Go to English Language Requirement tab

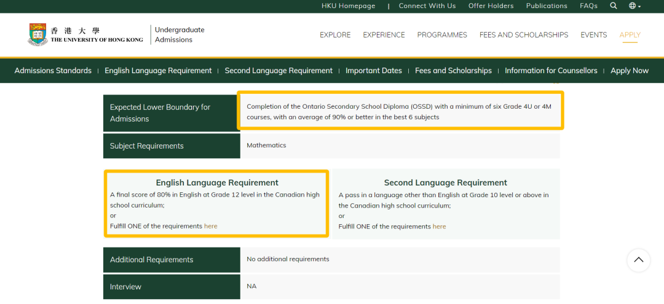click(158, 71)
